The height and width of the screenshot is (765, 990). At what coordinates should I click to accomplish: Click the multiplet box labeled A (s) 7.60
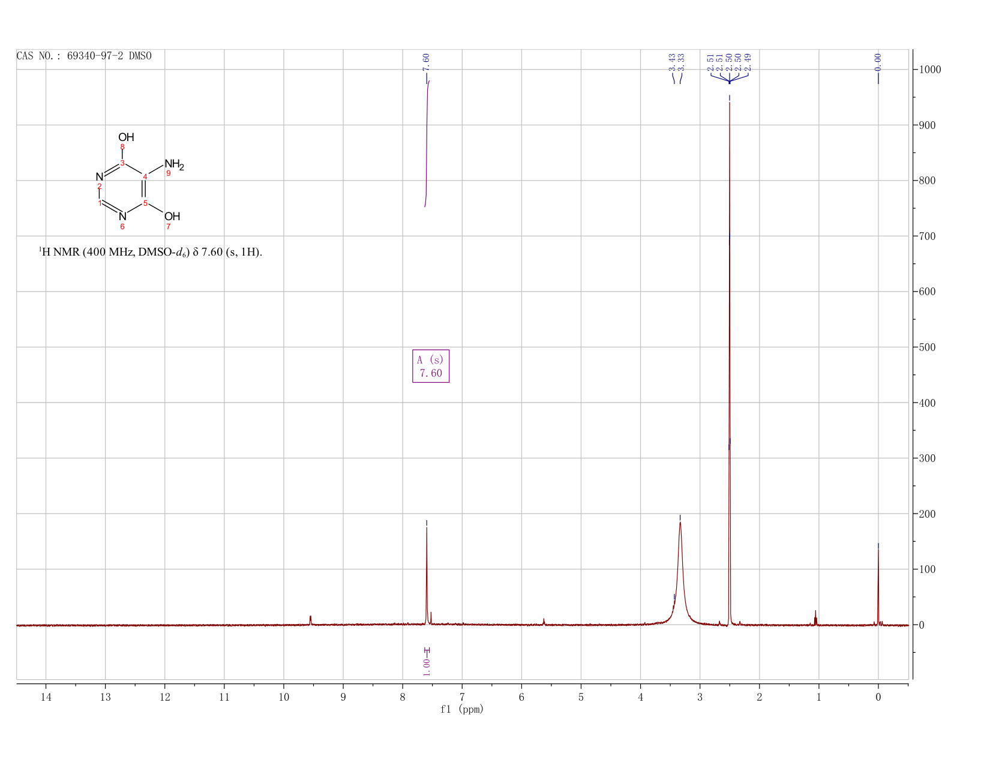(x=431, y=366)
